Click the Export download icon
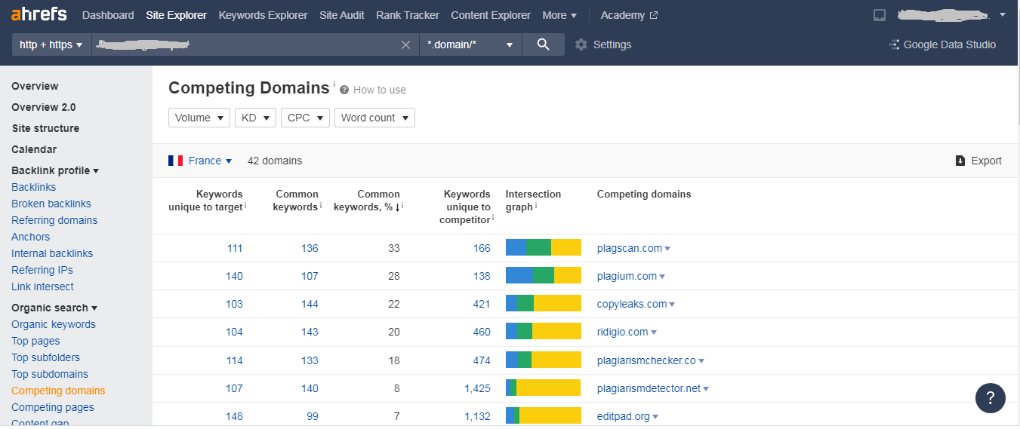The width and height of the screenshot is (1020, 429). pyautogui.click(x=960, y=161)
